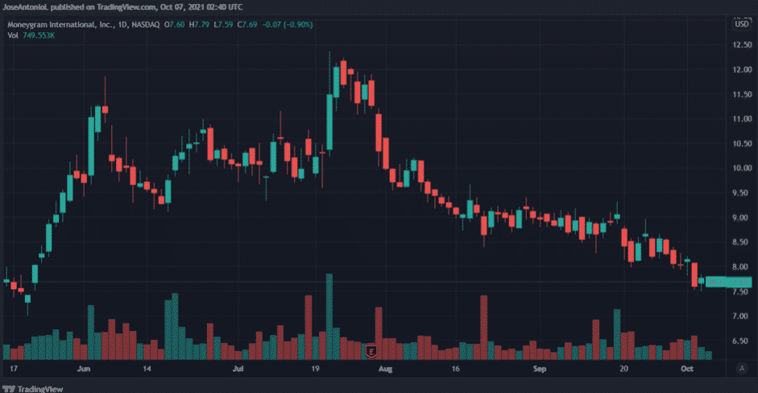Click the 7.00 price axis label
Viewport: 758px width, 393px height.
coord(742,316)
